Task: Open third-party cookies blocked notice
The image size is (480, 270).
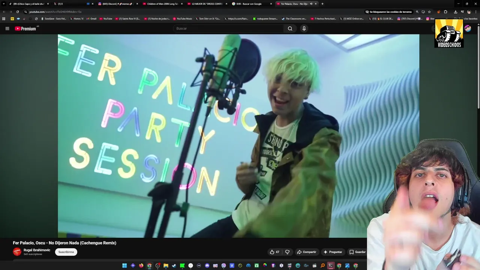Action: coord(388,12)
